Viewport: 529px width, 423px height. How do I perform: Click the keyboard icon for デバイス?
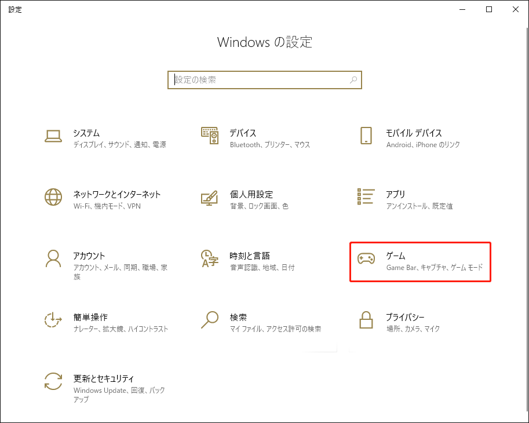click(209, 136)
